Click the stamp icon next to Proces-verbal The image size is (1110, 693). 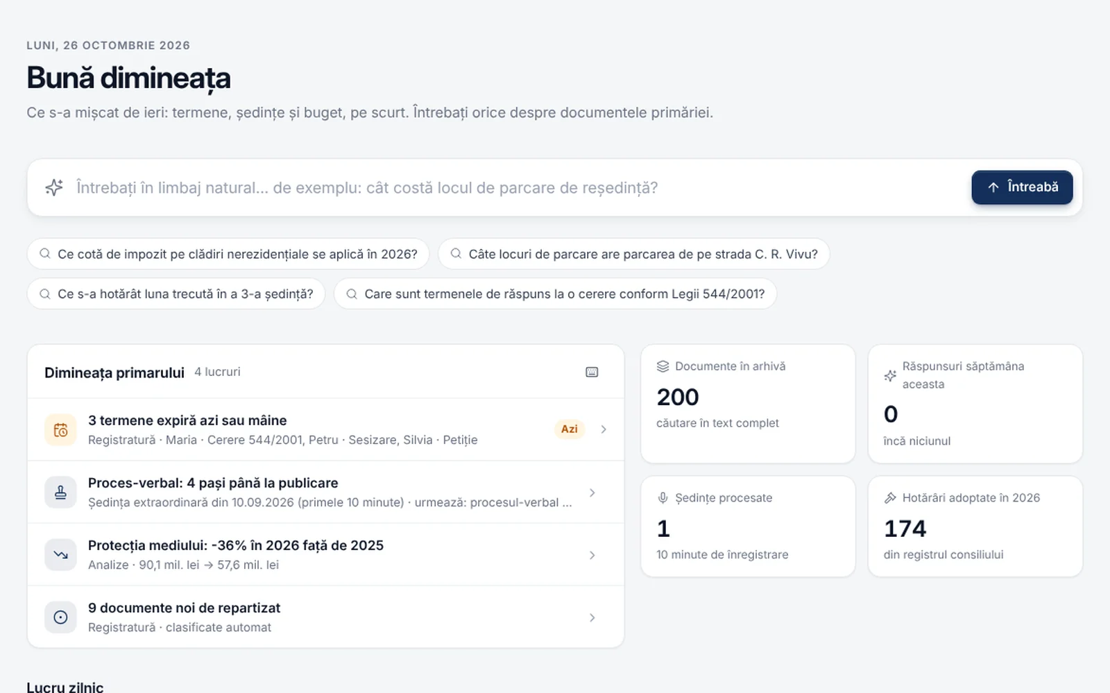60,493
